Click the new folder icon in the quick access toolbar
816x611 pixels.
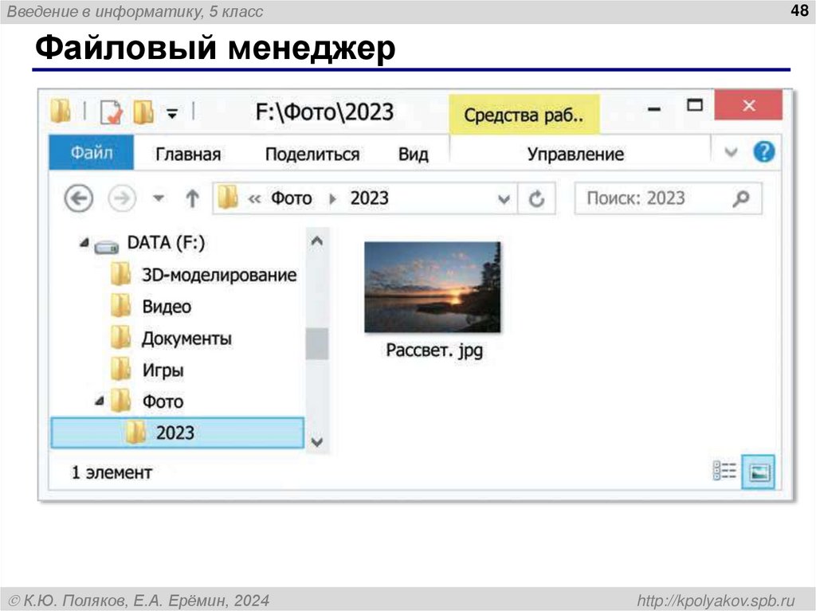click(x=141, y=112)
